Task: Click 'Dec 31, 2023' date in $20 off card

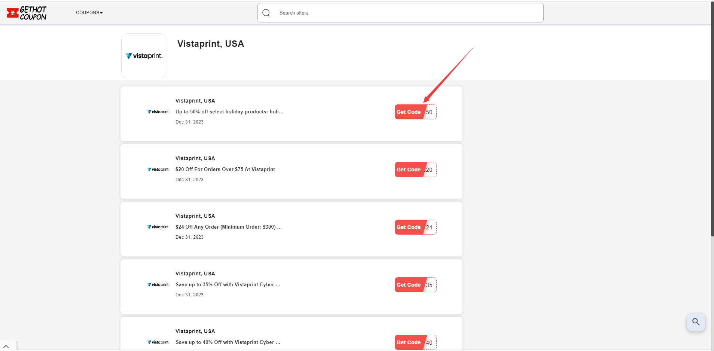Action: pyautogui.click(x=189, y=180)
